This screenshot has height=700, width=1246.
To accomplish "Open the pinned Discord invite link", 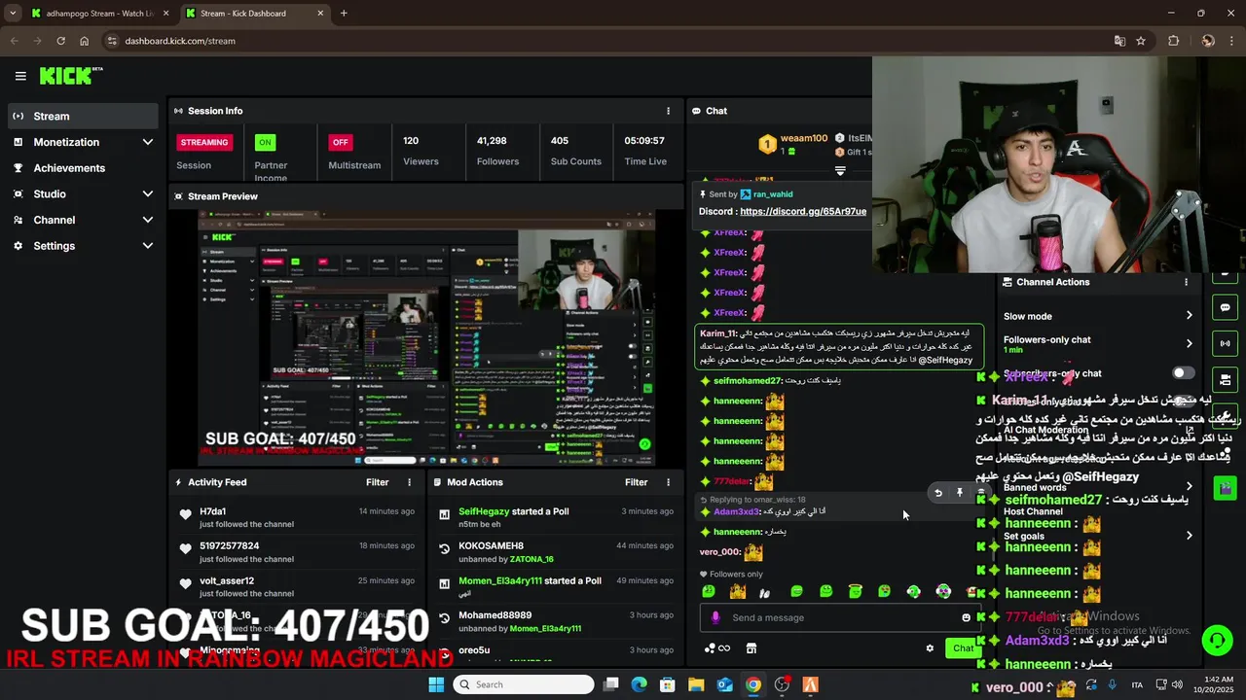I will (x=803, y=211).
